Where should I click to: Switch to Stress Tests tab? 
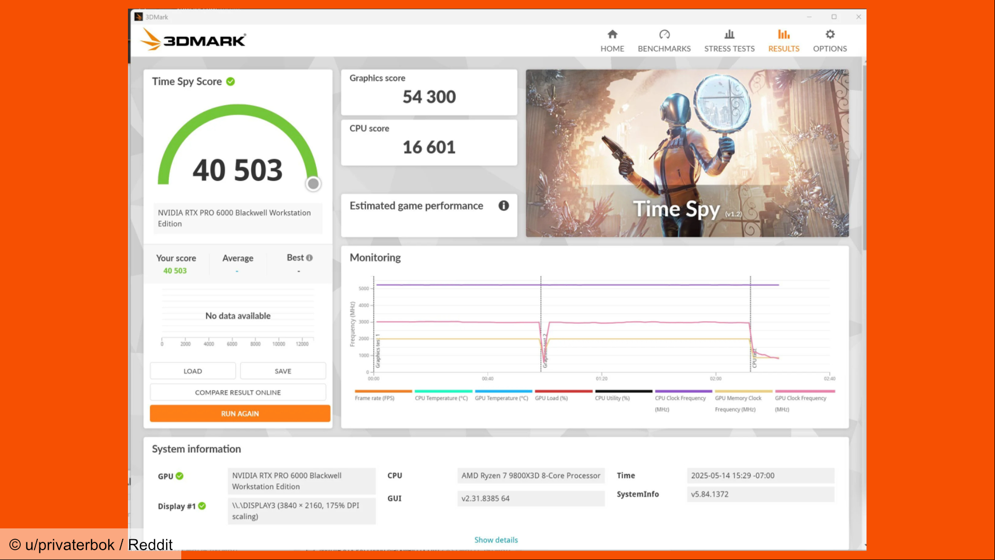pos(729,41)
